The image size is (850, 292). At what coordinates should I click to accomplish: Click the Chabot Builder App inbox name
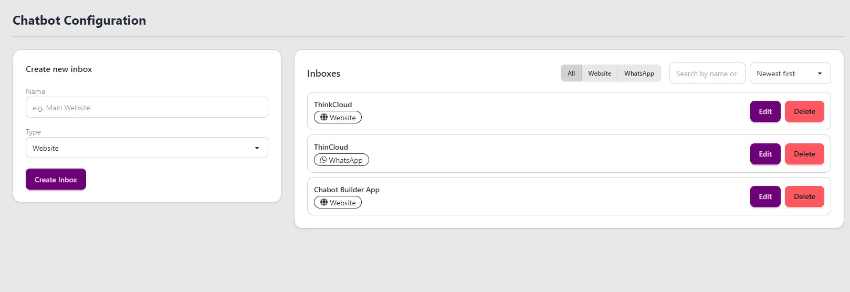(x=347, y=190)
